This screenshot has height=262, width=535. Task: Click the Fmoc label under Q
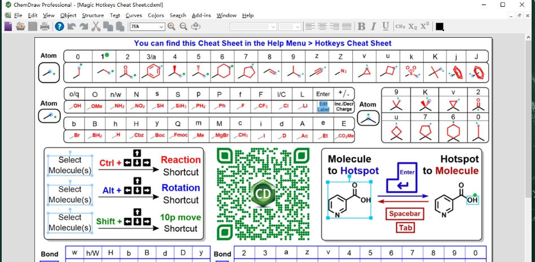(x=181, y=135)
